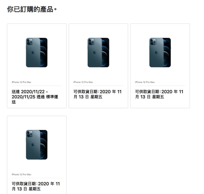Click the camera module on the standard-shipping card's phone
Viewport: 204px width, 194px height.
click(29, 42)
